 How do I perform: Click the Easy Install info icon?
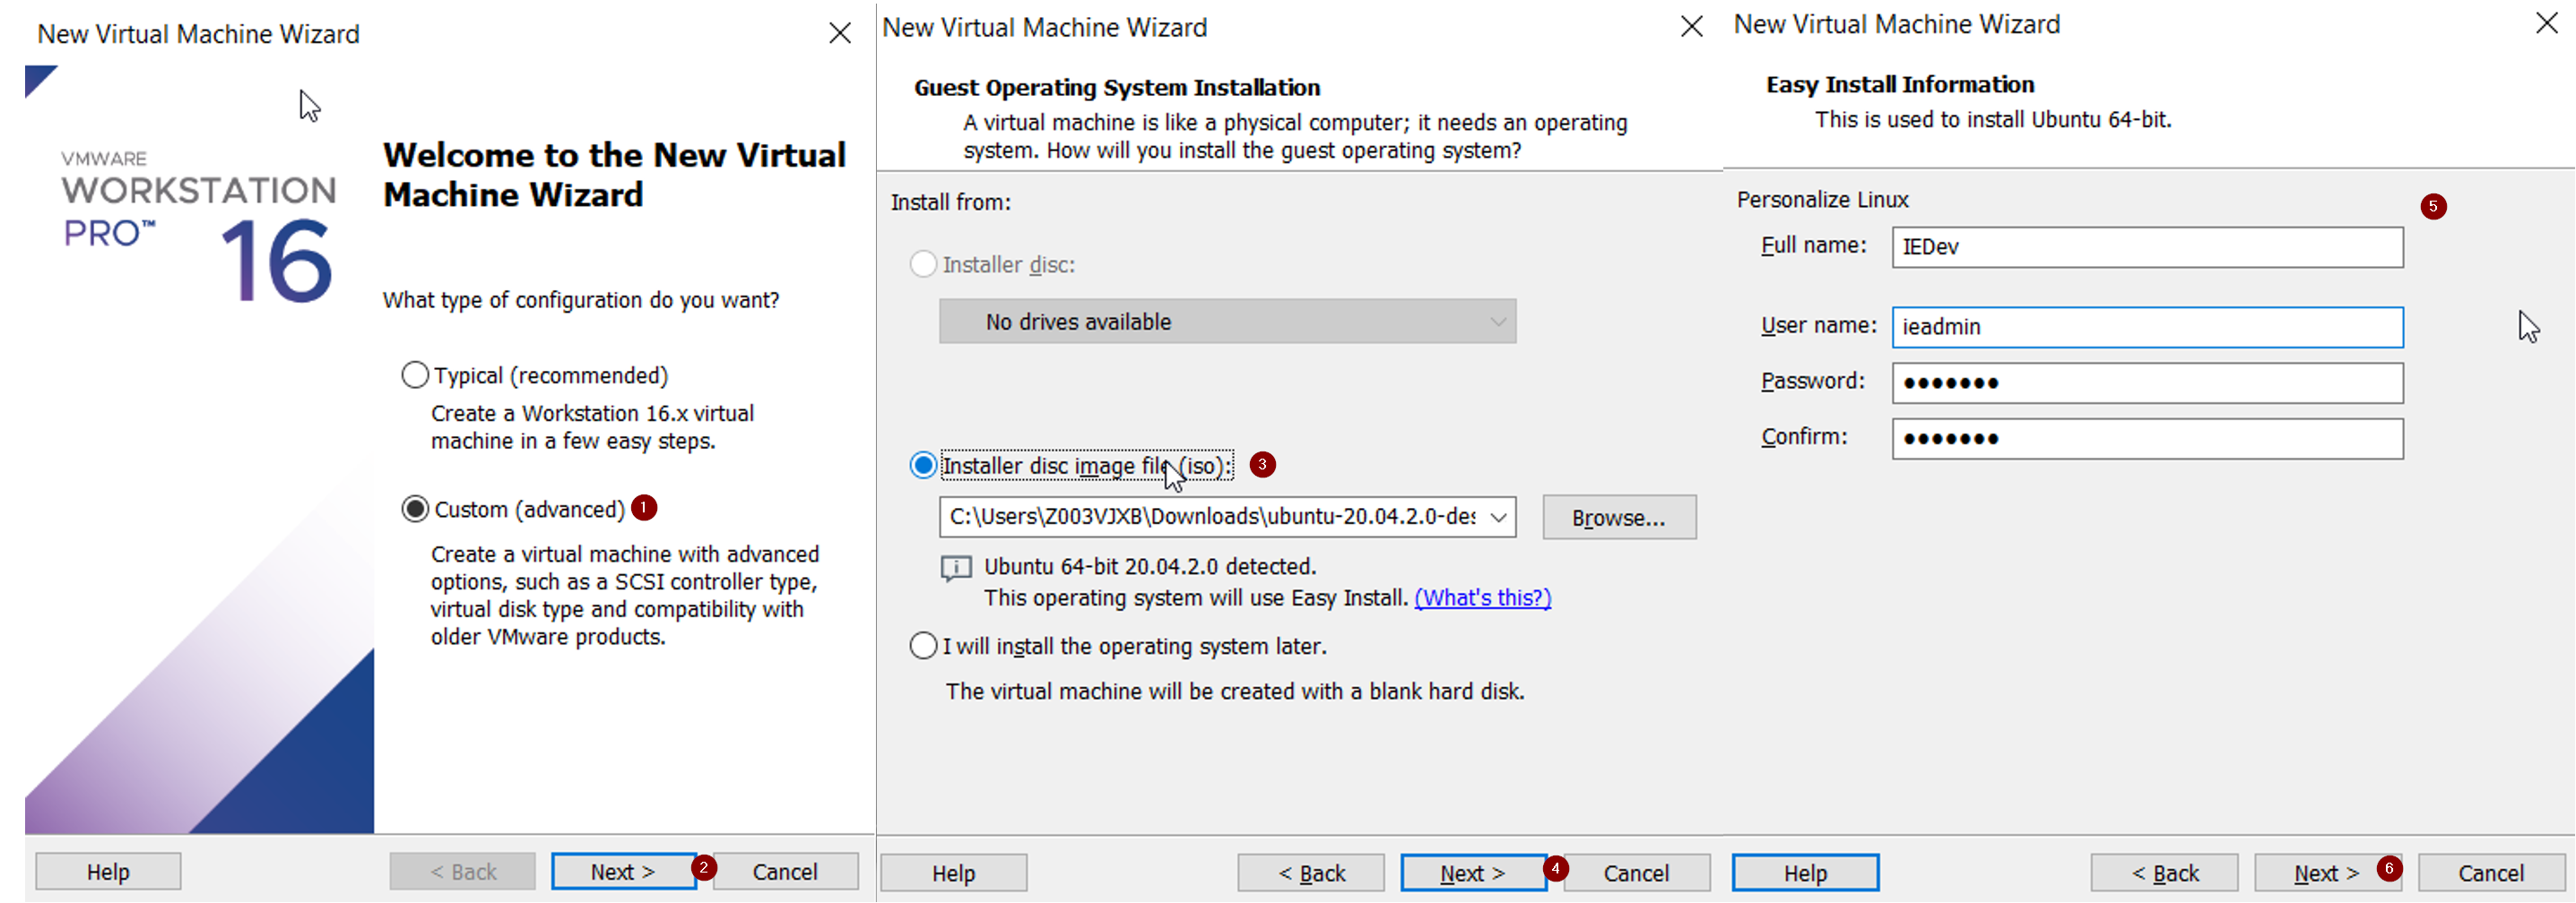(x=956, y=566)
